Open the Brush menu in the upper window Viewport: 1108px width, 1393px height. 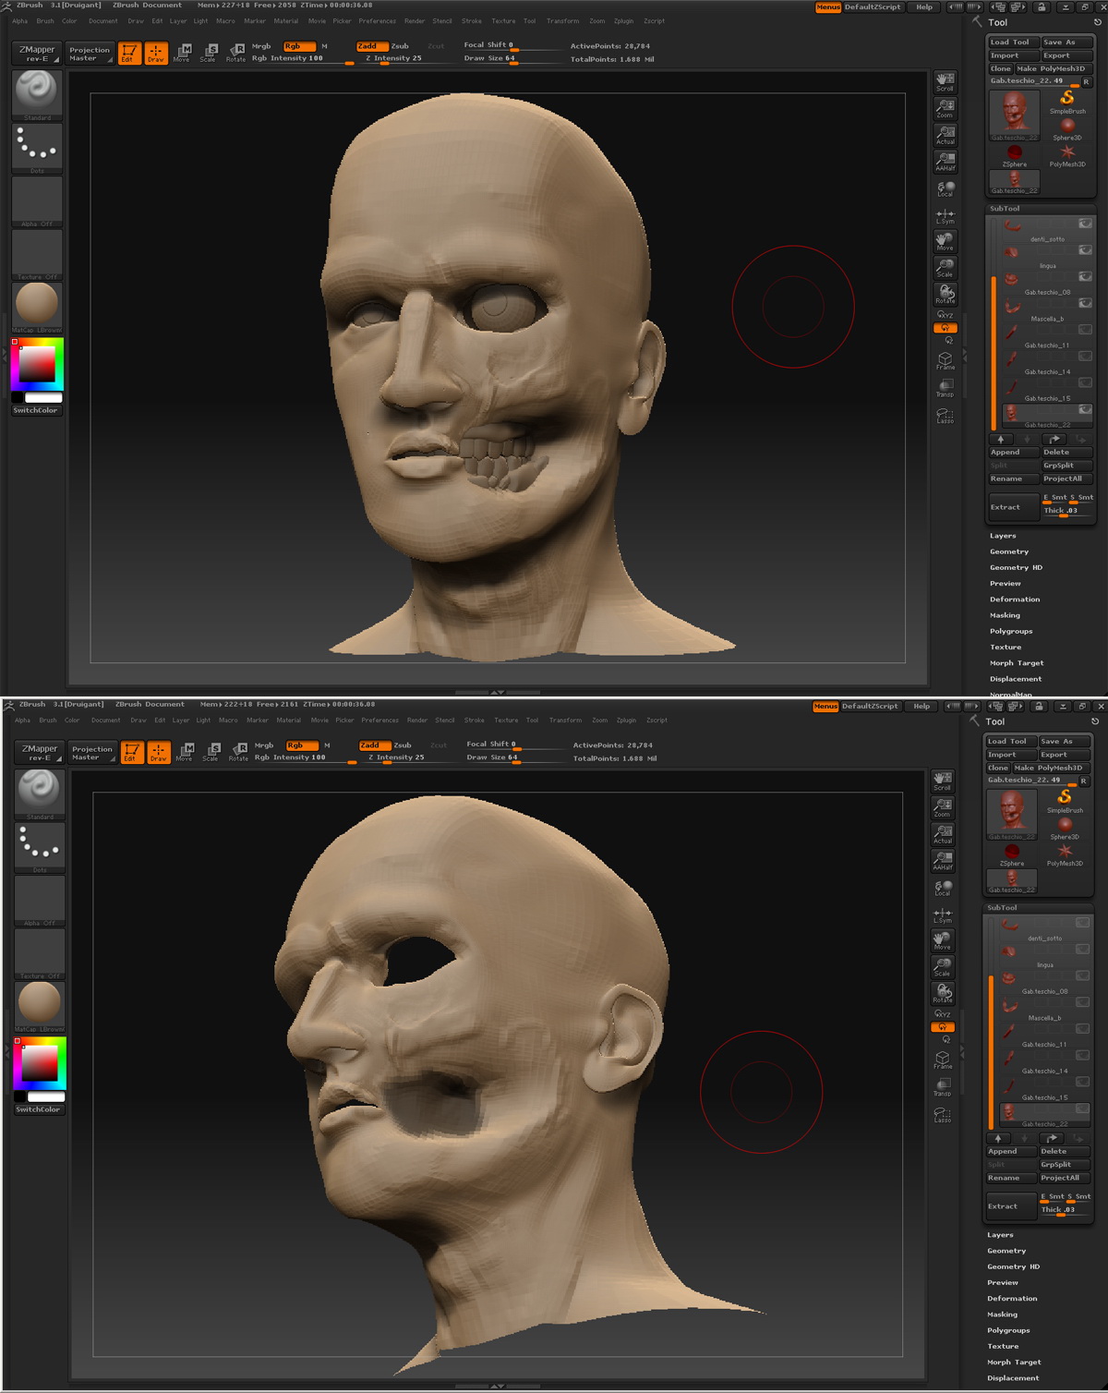pos(44,20)
